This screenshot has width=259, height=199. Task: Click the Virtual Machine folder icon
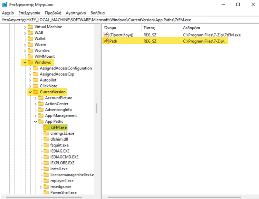(30, 27)
